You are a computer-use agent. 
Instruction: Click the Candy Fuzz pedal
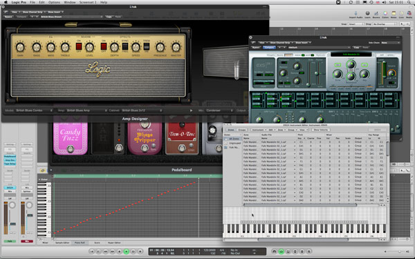click(70, 138)
